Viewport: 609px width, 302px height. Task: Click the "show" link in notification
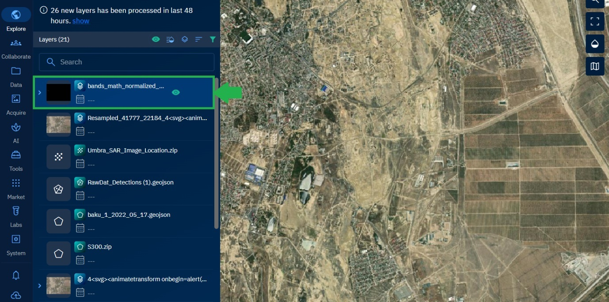pyautogui.click(x=81, y=21)
